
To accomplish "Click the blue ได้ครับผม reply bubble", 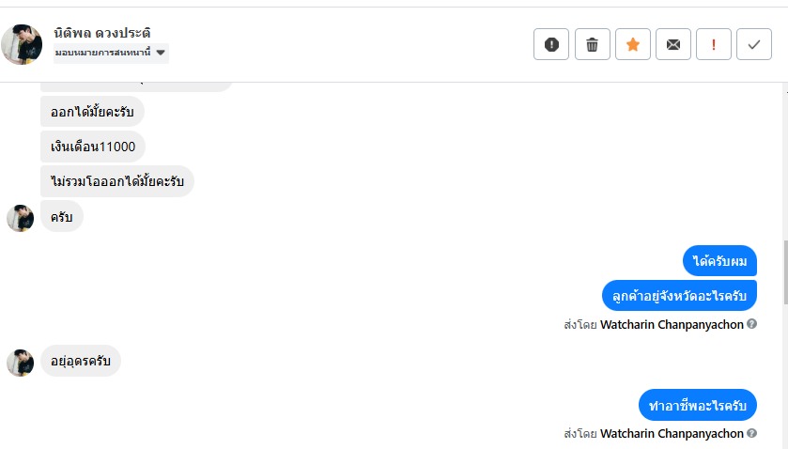I will pos(719,261).
